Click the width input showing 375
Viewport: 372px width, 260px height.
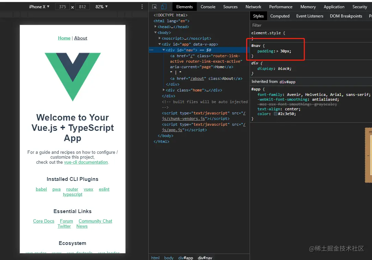coord(63,7)
